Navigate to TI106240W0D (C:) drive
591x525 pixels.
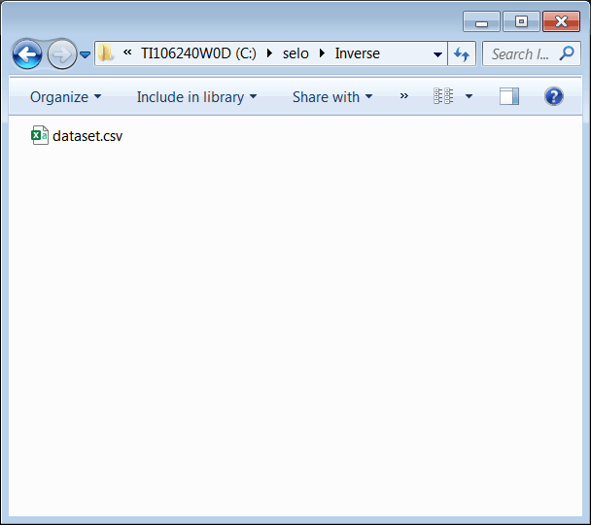198,53
